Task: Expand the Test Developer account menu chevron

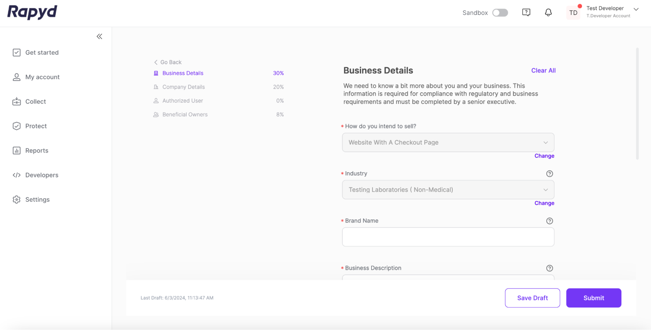Action: pos(636,9)
